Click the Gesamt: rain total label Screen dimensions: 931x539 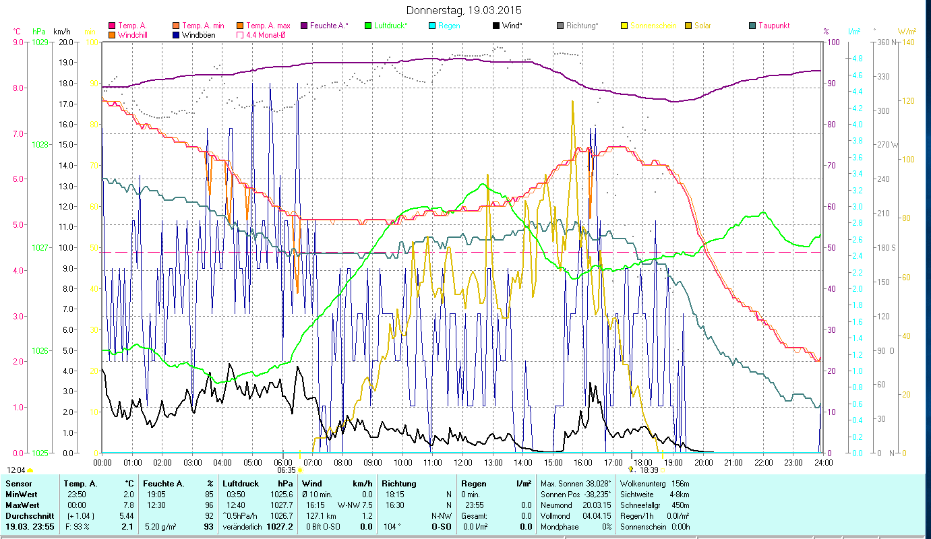coord(473,515)
